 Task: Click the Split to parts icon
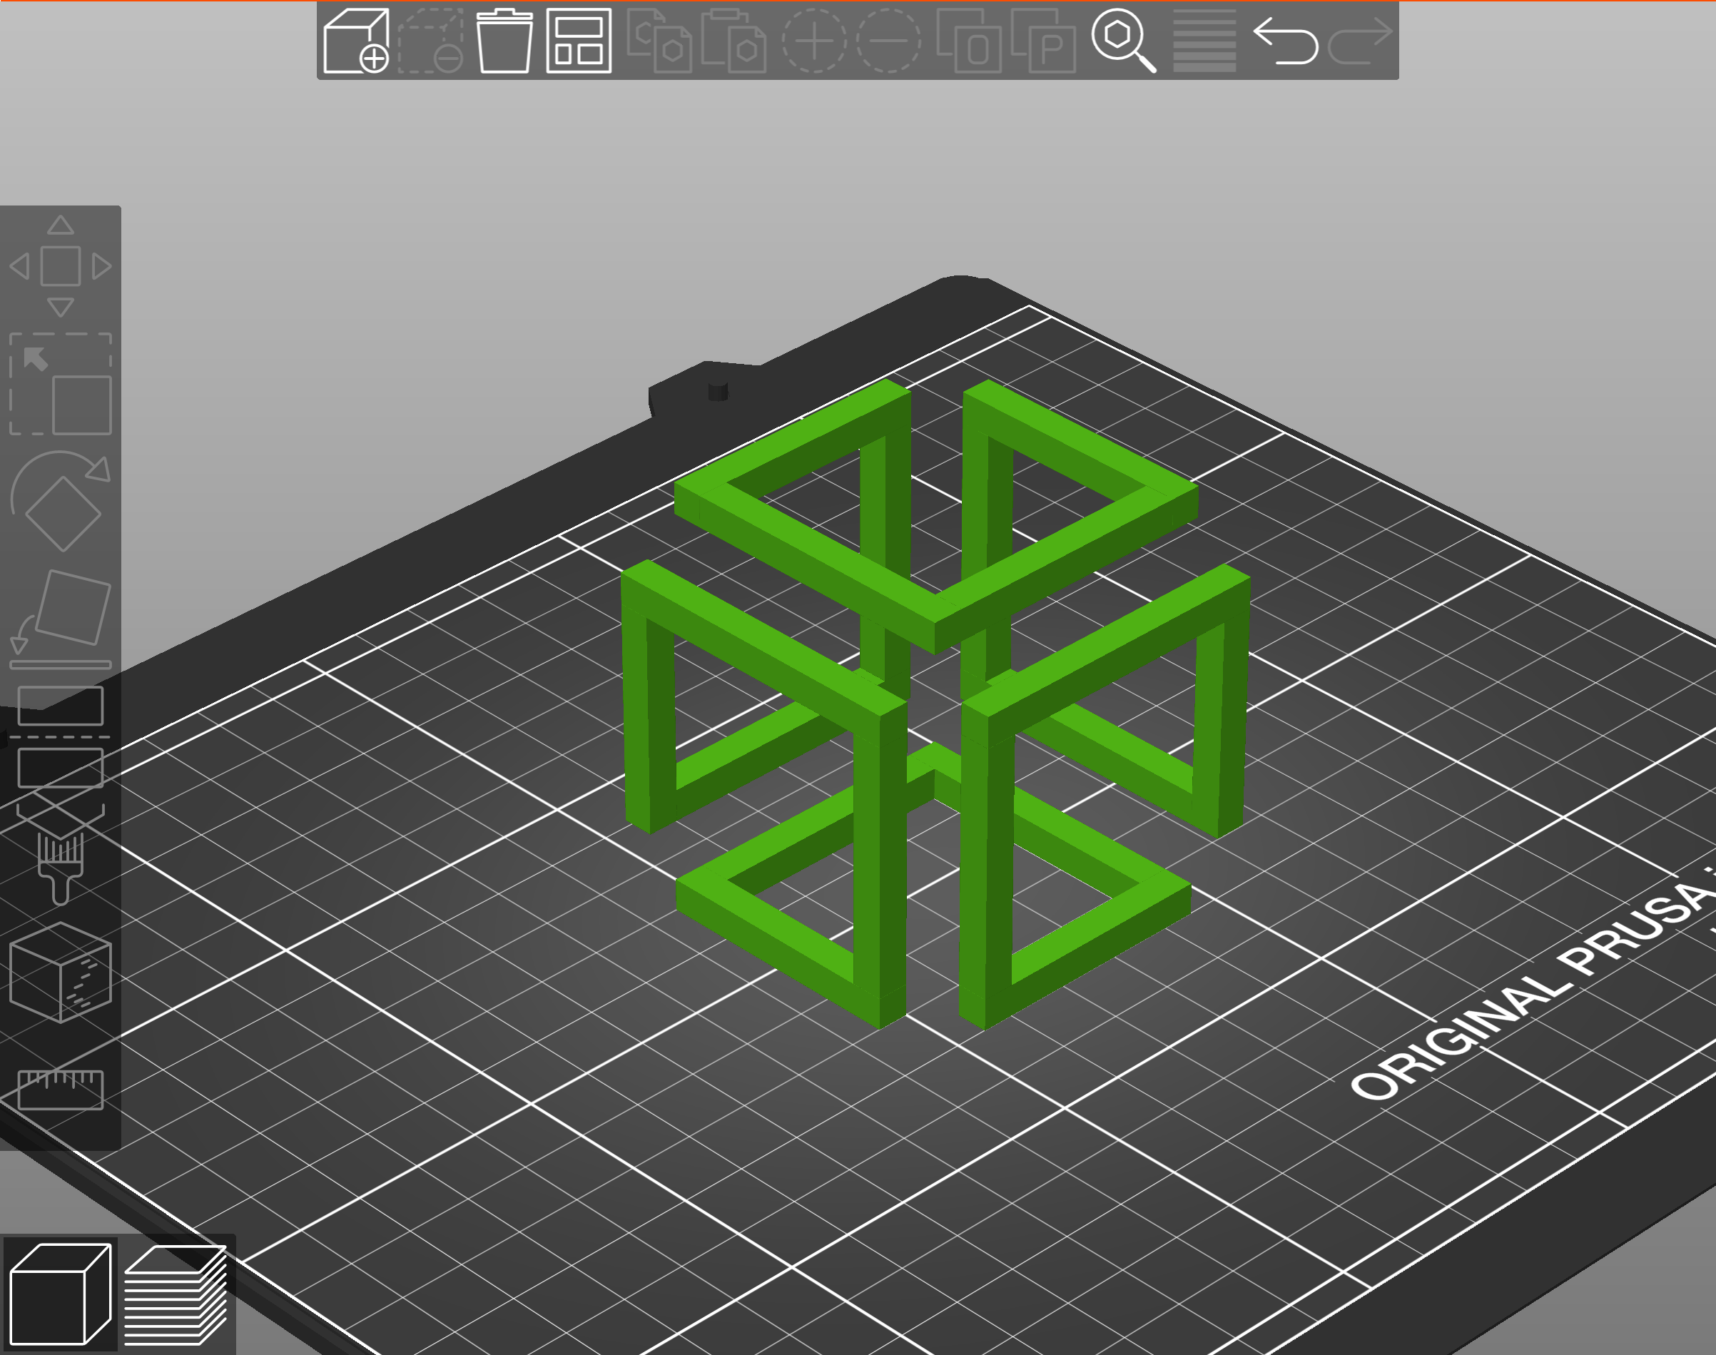click(x=1043, y=41)
